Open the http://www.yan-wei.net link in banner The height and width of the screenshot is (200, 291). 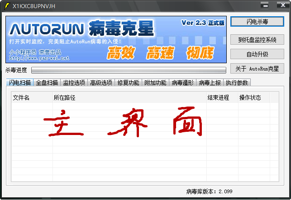pos(39,58)
